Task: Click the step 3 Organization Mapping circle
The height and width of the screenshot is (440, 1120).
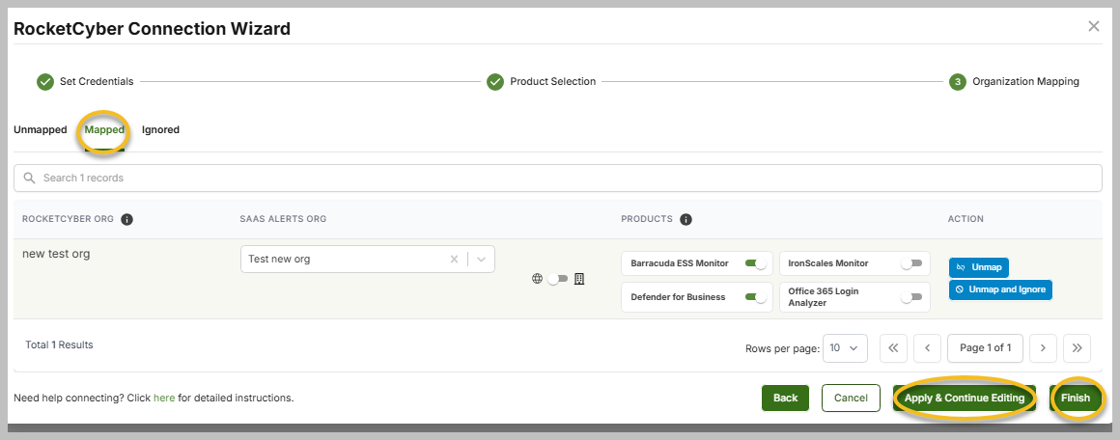Action: point(957,81)
